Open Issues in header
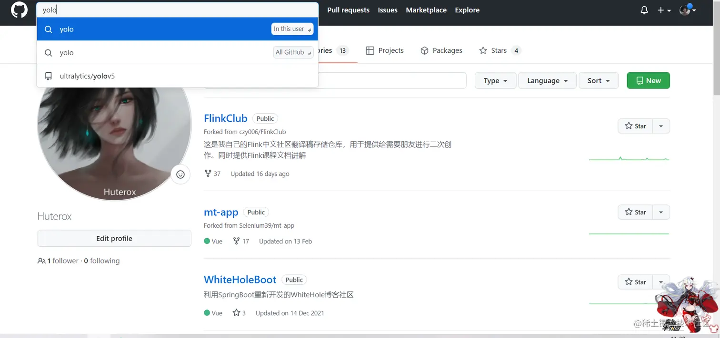 click(388, 10)
